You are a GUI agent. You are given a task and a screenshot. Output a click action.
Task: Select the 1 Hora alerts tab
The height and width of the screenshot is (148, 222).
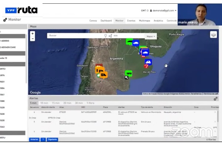click(90, 103)
